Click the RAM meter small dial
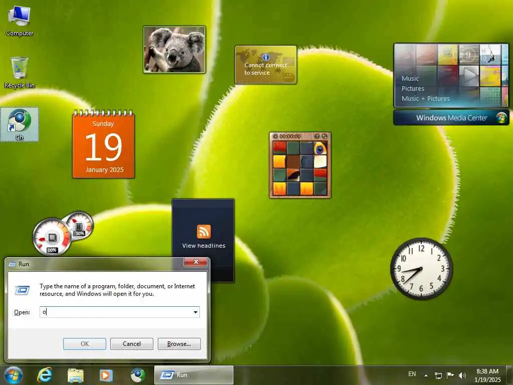Image resolution: width=513 pixels, height=385 pixels. (x=79, y=225)
